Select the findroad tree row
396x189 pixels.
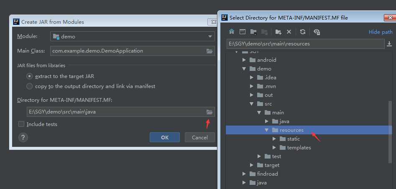(x=308, y=174)
